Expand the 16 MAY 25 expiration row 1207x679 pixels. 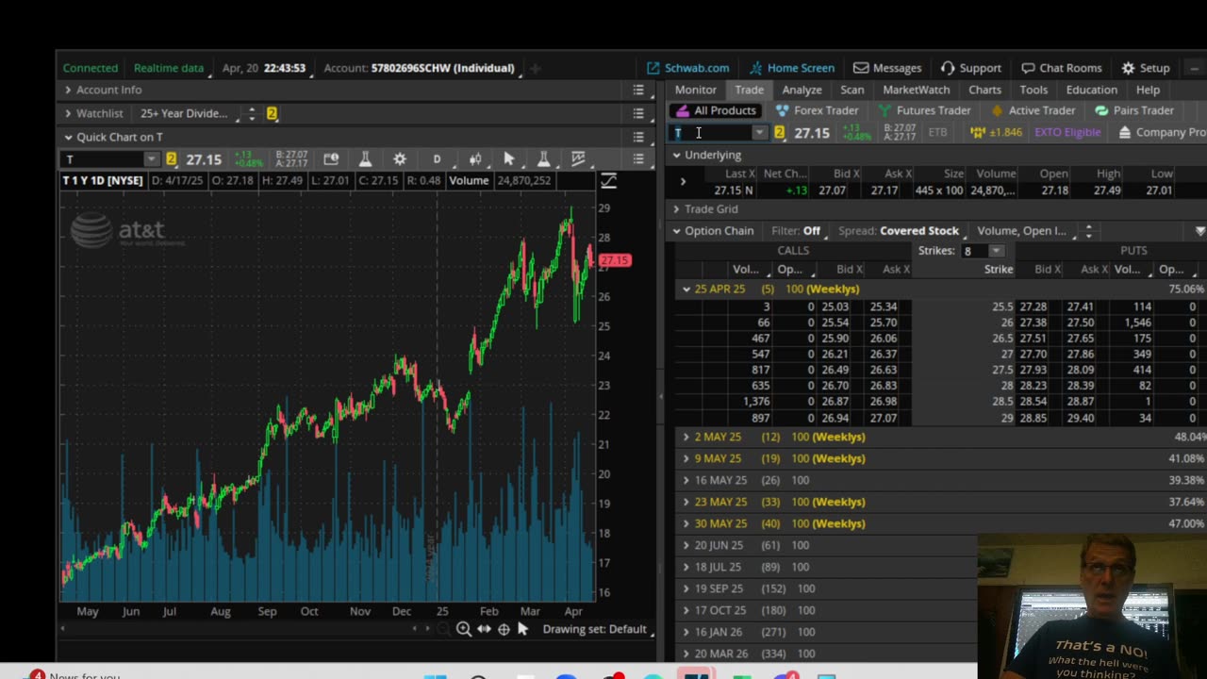tap(686, 480)
